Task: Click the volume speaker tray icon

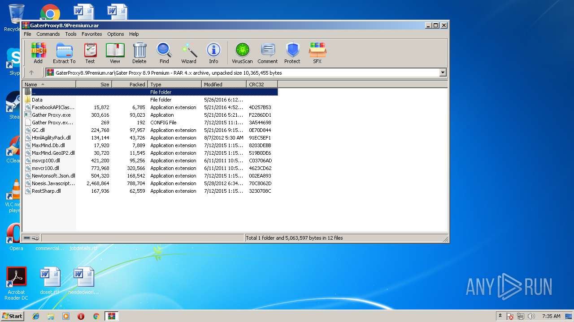Action: 531,316
